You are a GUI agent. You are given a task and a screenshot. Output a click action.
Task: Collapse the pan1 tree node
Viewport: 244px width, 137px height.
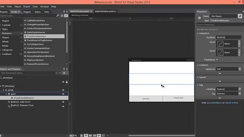click(x=6, y=94)
